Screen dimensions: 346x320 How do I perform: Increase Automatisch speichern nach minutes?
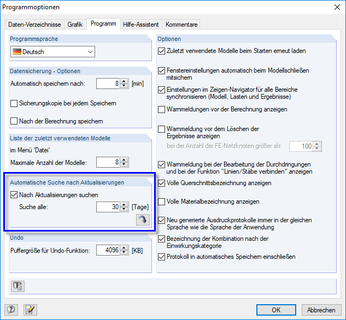pyautogui.click(x=124, y=81)
